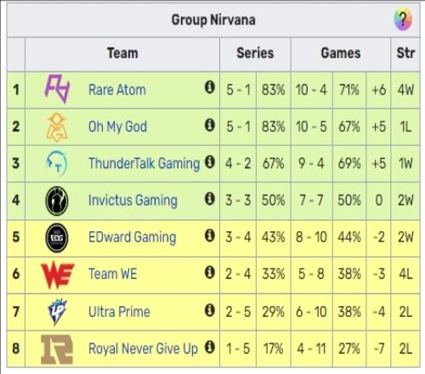Click the Invictus Gaming team logo
Viewport: 425px width, 374px height.
(57, 201)
